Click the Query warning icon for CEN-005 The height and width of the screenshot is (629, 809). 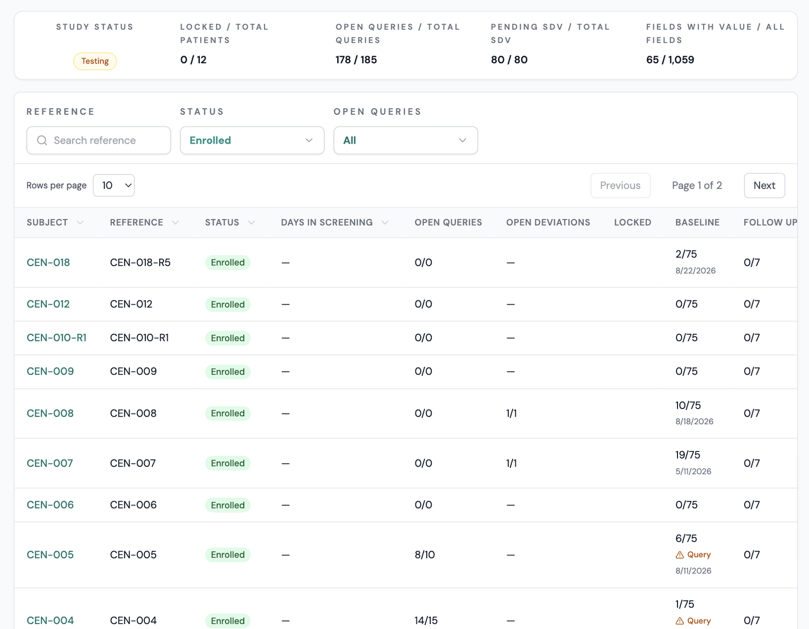[x=680, y=555]
